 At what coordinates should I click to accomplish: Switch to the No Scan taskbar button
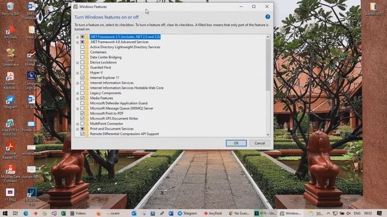coord(239,213)
